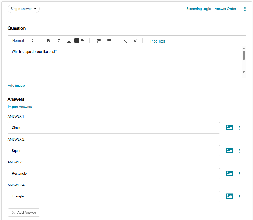Open more options for Square answer

coord(239,151)
